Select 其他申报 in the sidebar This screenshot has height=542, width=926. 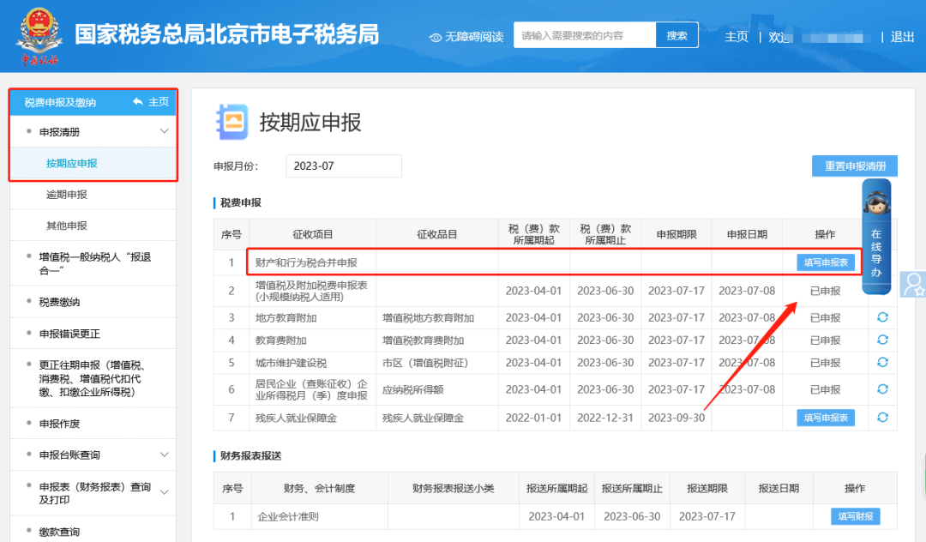[67, 226]
